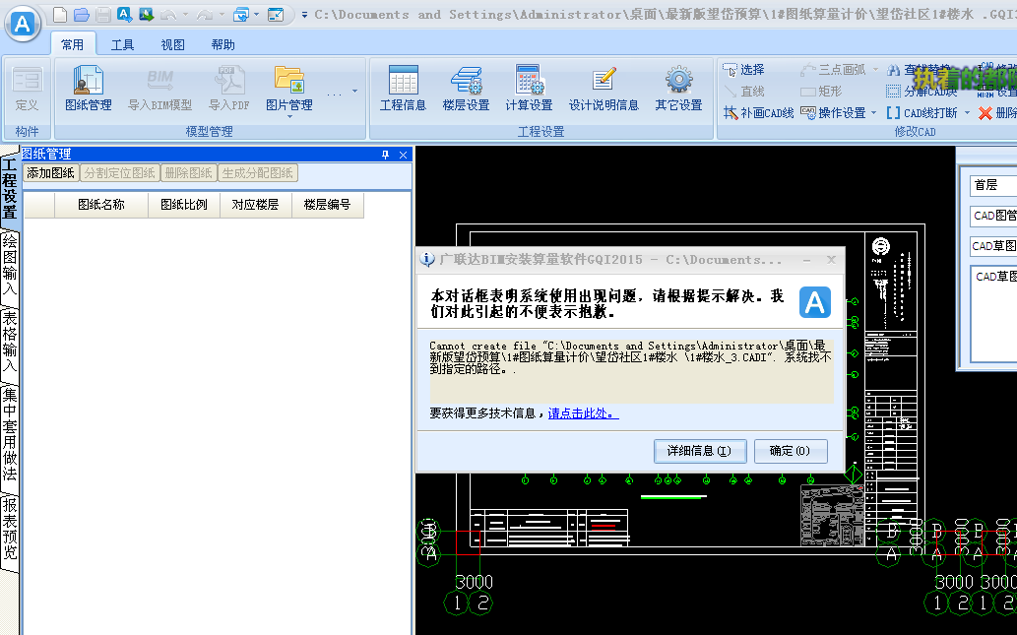
Task: Select the 集中套用做法 vertical side tab
Action: coord(10,434)
